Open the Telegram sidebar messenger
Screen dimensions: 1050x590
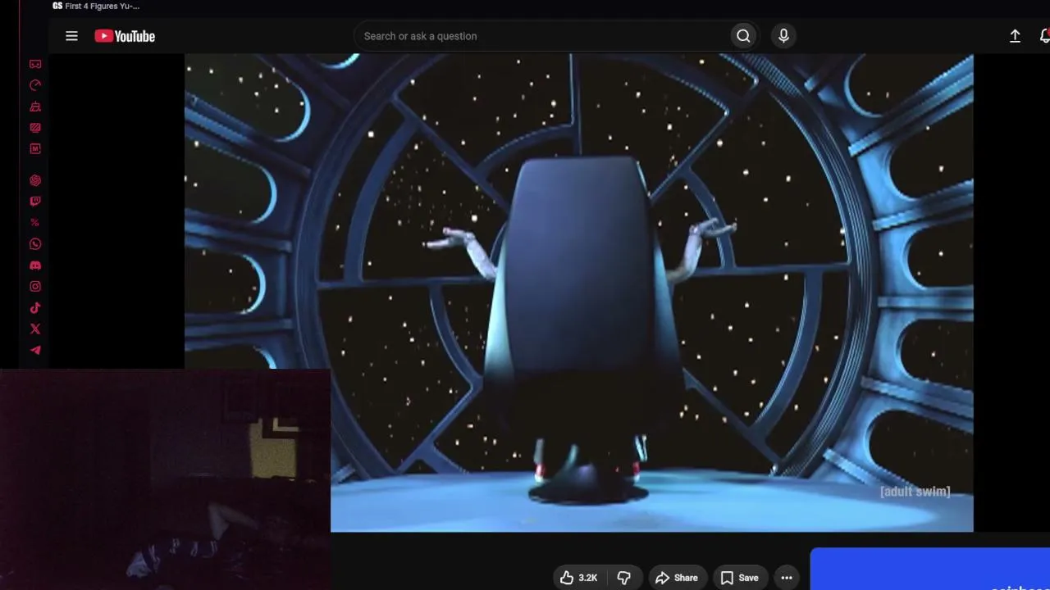pyautogui.click(x=35, y=351)
